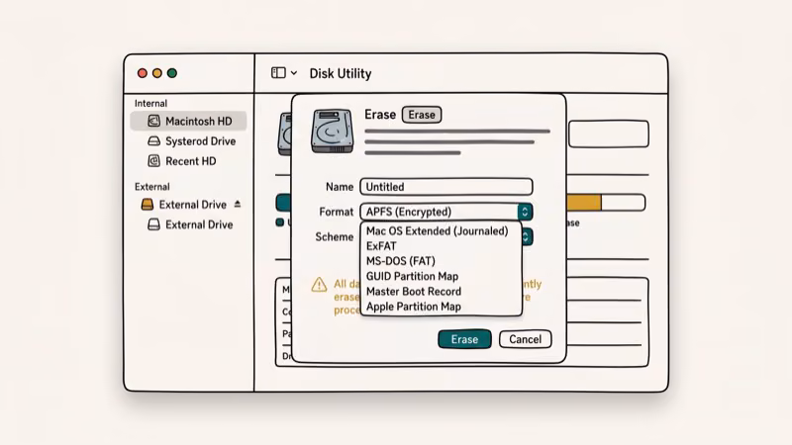Click the Systerod Drive disk icon
This screenshot has height=445, width=792.
153,141
